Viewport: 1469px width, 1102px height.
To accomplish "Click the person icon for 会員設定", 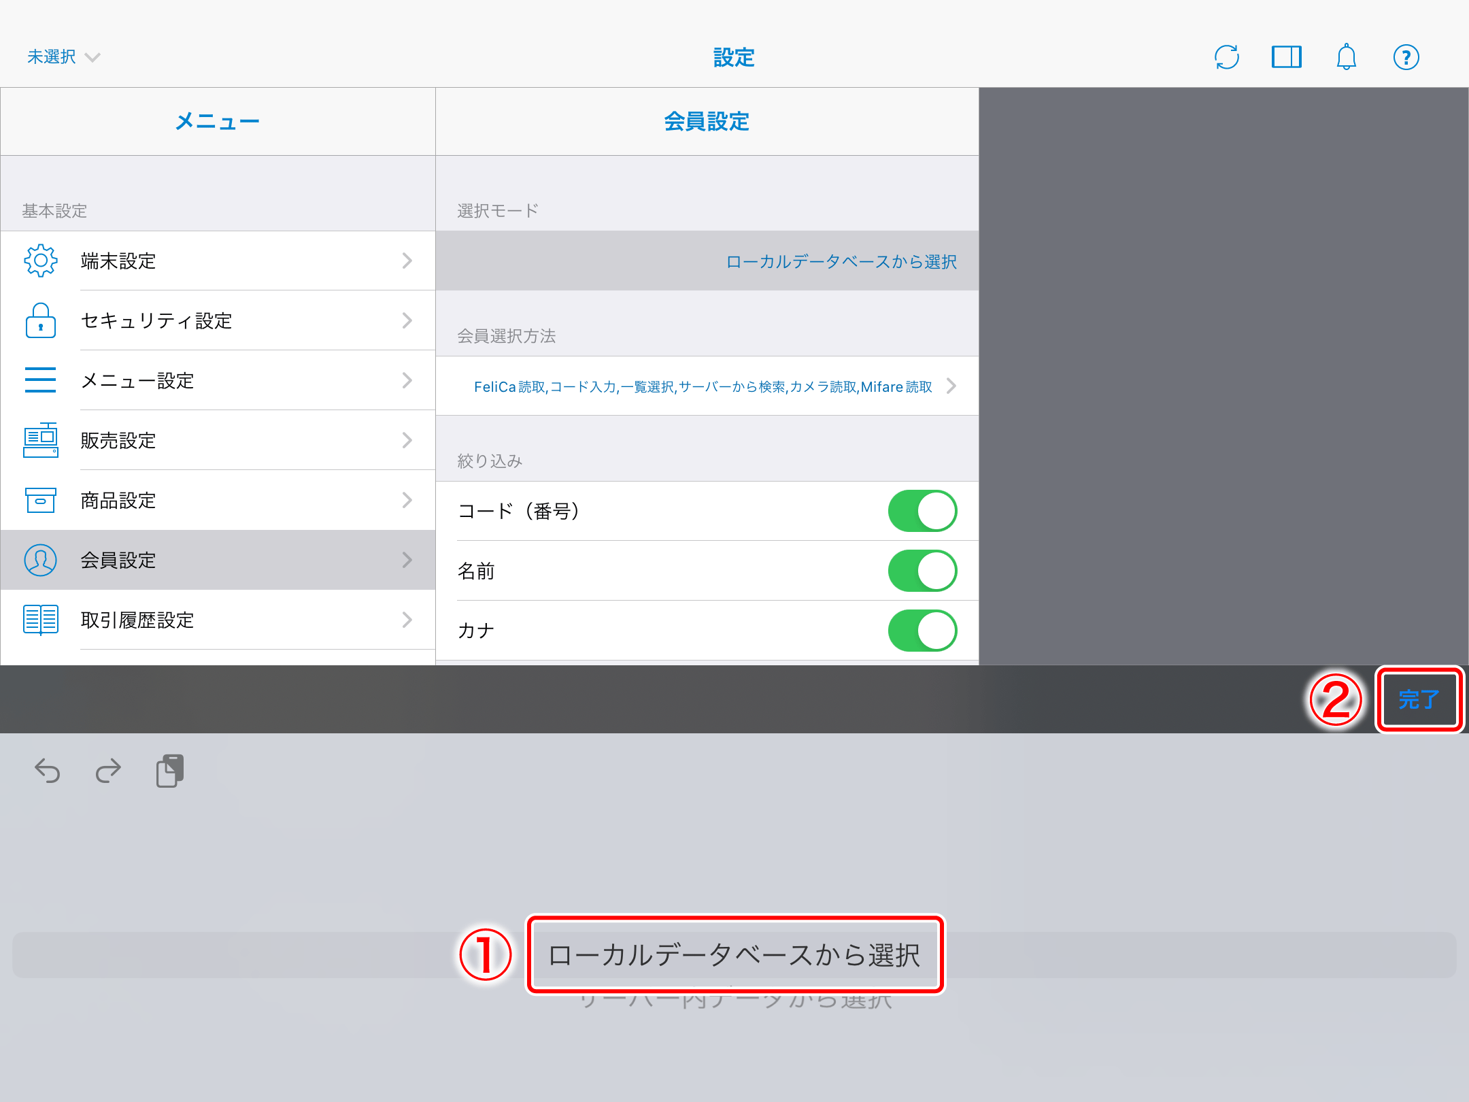I will [x=41, y=560].
